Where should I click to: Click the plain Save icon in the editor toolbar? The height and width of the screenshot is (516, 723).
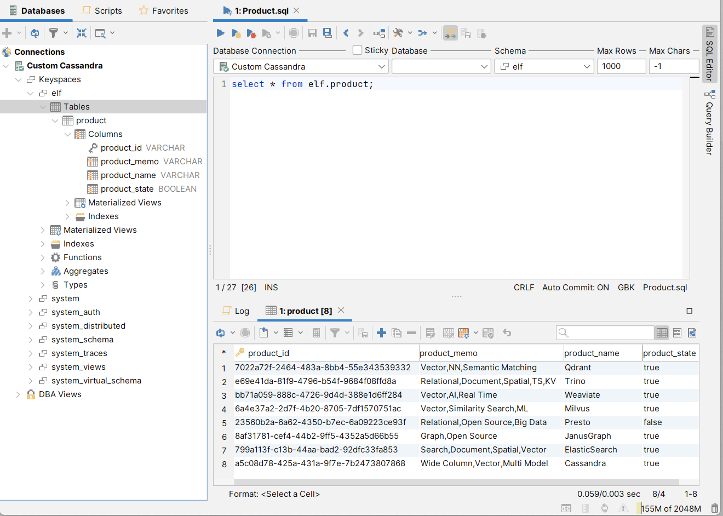pyautogui.click(x=312, y=33)
